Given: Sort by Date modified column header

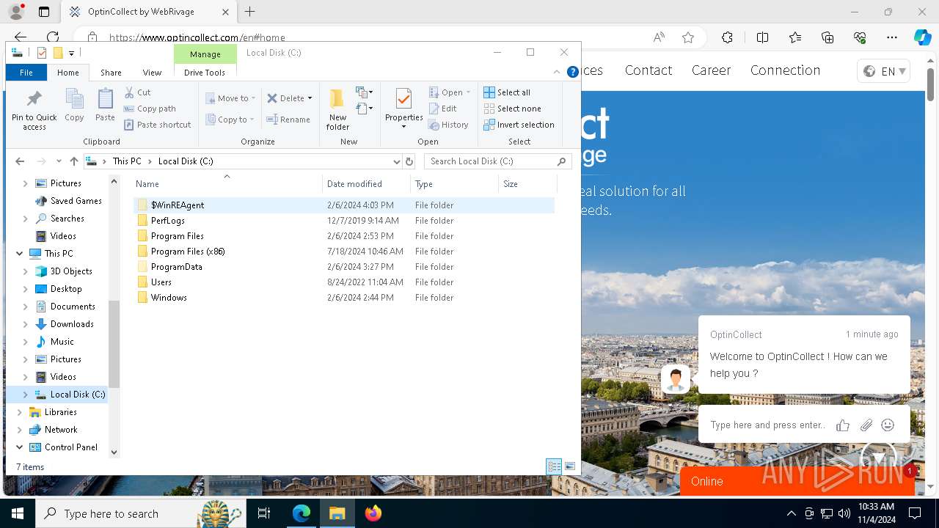Looking at the screenshot, I should [x=366, y=184].
